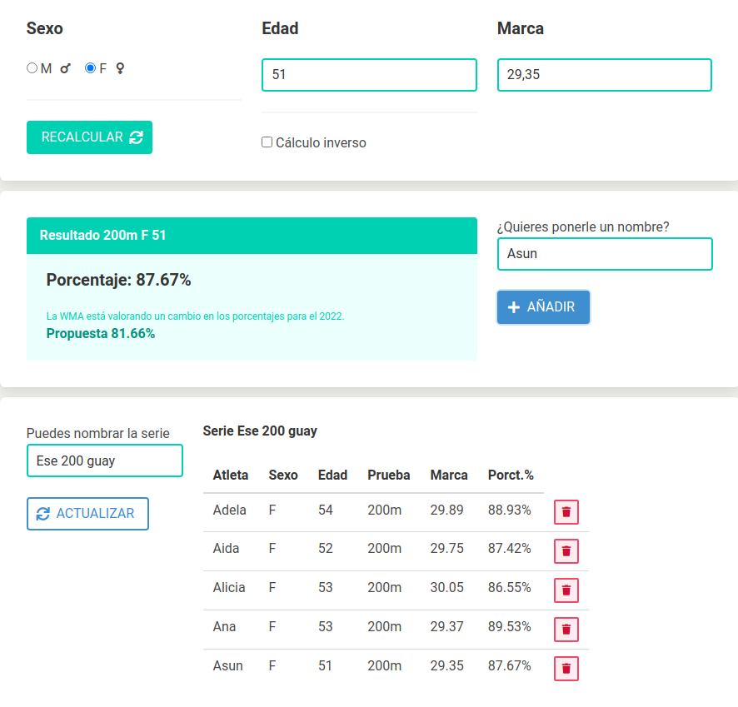The width and height of the screenshot is (738, 707).
Task: Click the Atleta column header
Action: point(231,475)
